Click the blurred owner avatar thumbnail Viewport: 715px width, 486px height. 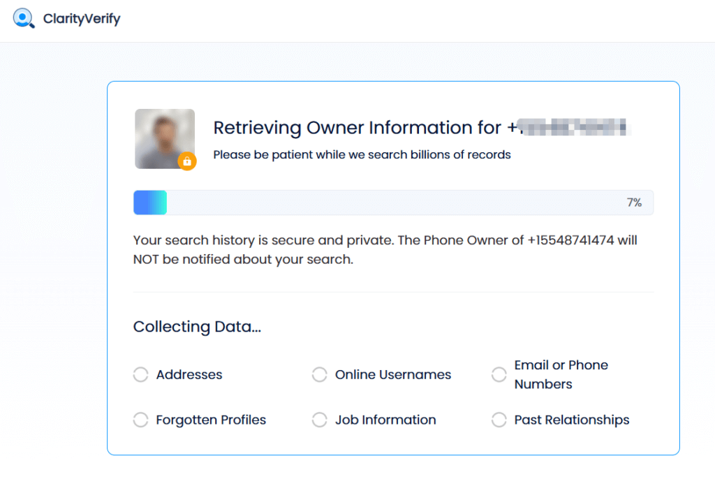(164, 138)
